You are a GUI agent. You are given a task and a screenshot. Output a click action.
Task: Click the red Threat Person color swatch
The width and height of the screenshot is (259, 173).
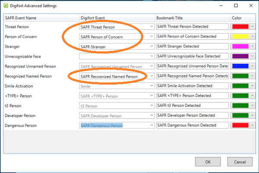(240, 27)
